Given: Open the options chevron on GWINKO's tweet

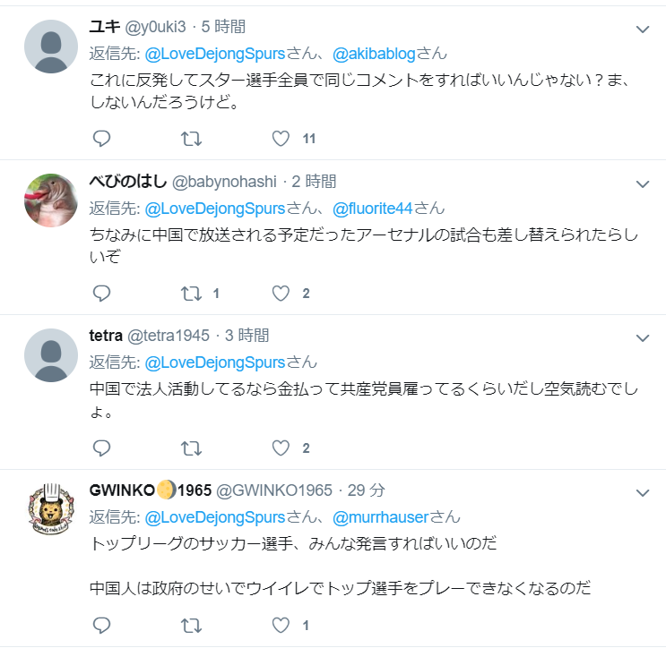Looking at the screenshot, I should tap(643, 493).
